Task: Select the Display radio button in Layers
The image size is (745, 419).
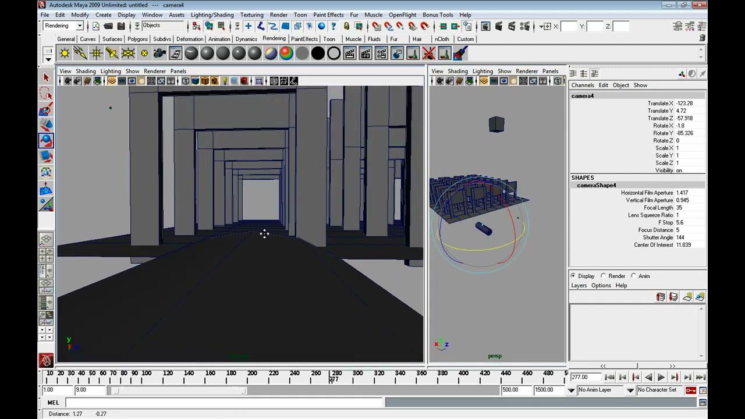Action: coord(573,276)
